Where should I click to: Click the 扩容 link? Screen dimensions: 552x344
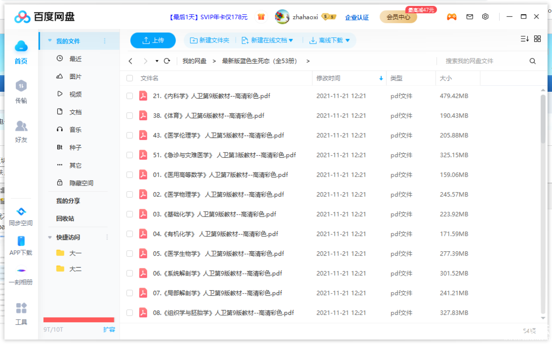[x=109, y=329]
